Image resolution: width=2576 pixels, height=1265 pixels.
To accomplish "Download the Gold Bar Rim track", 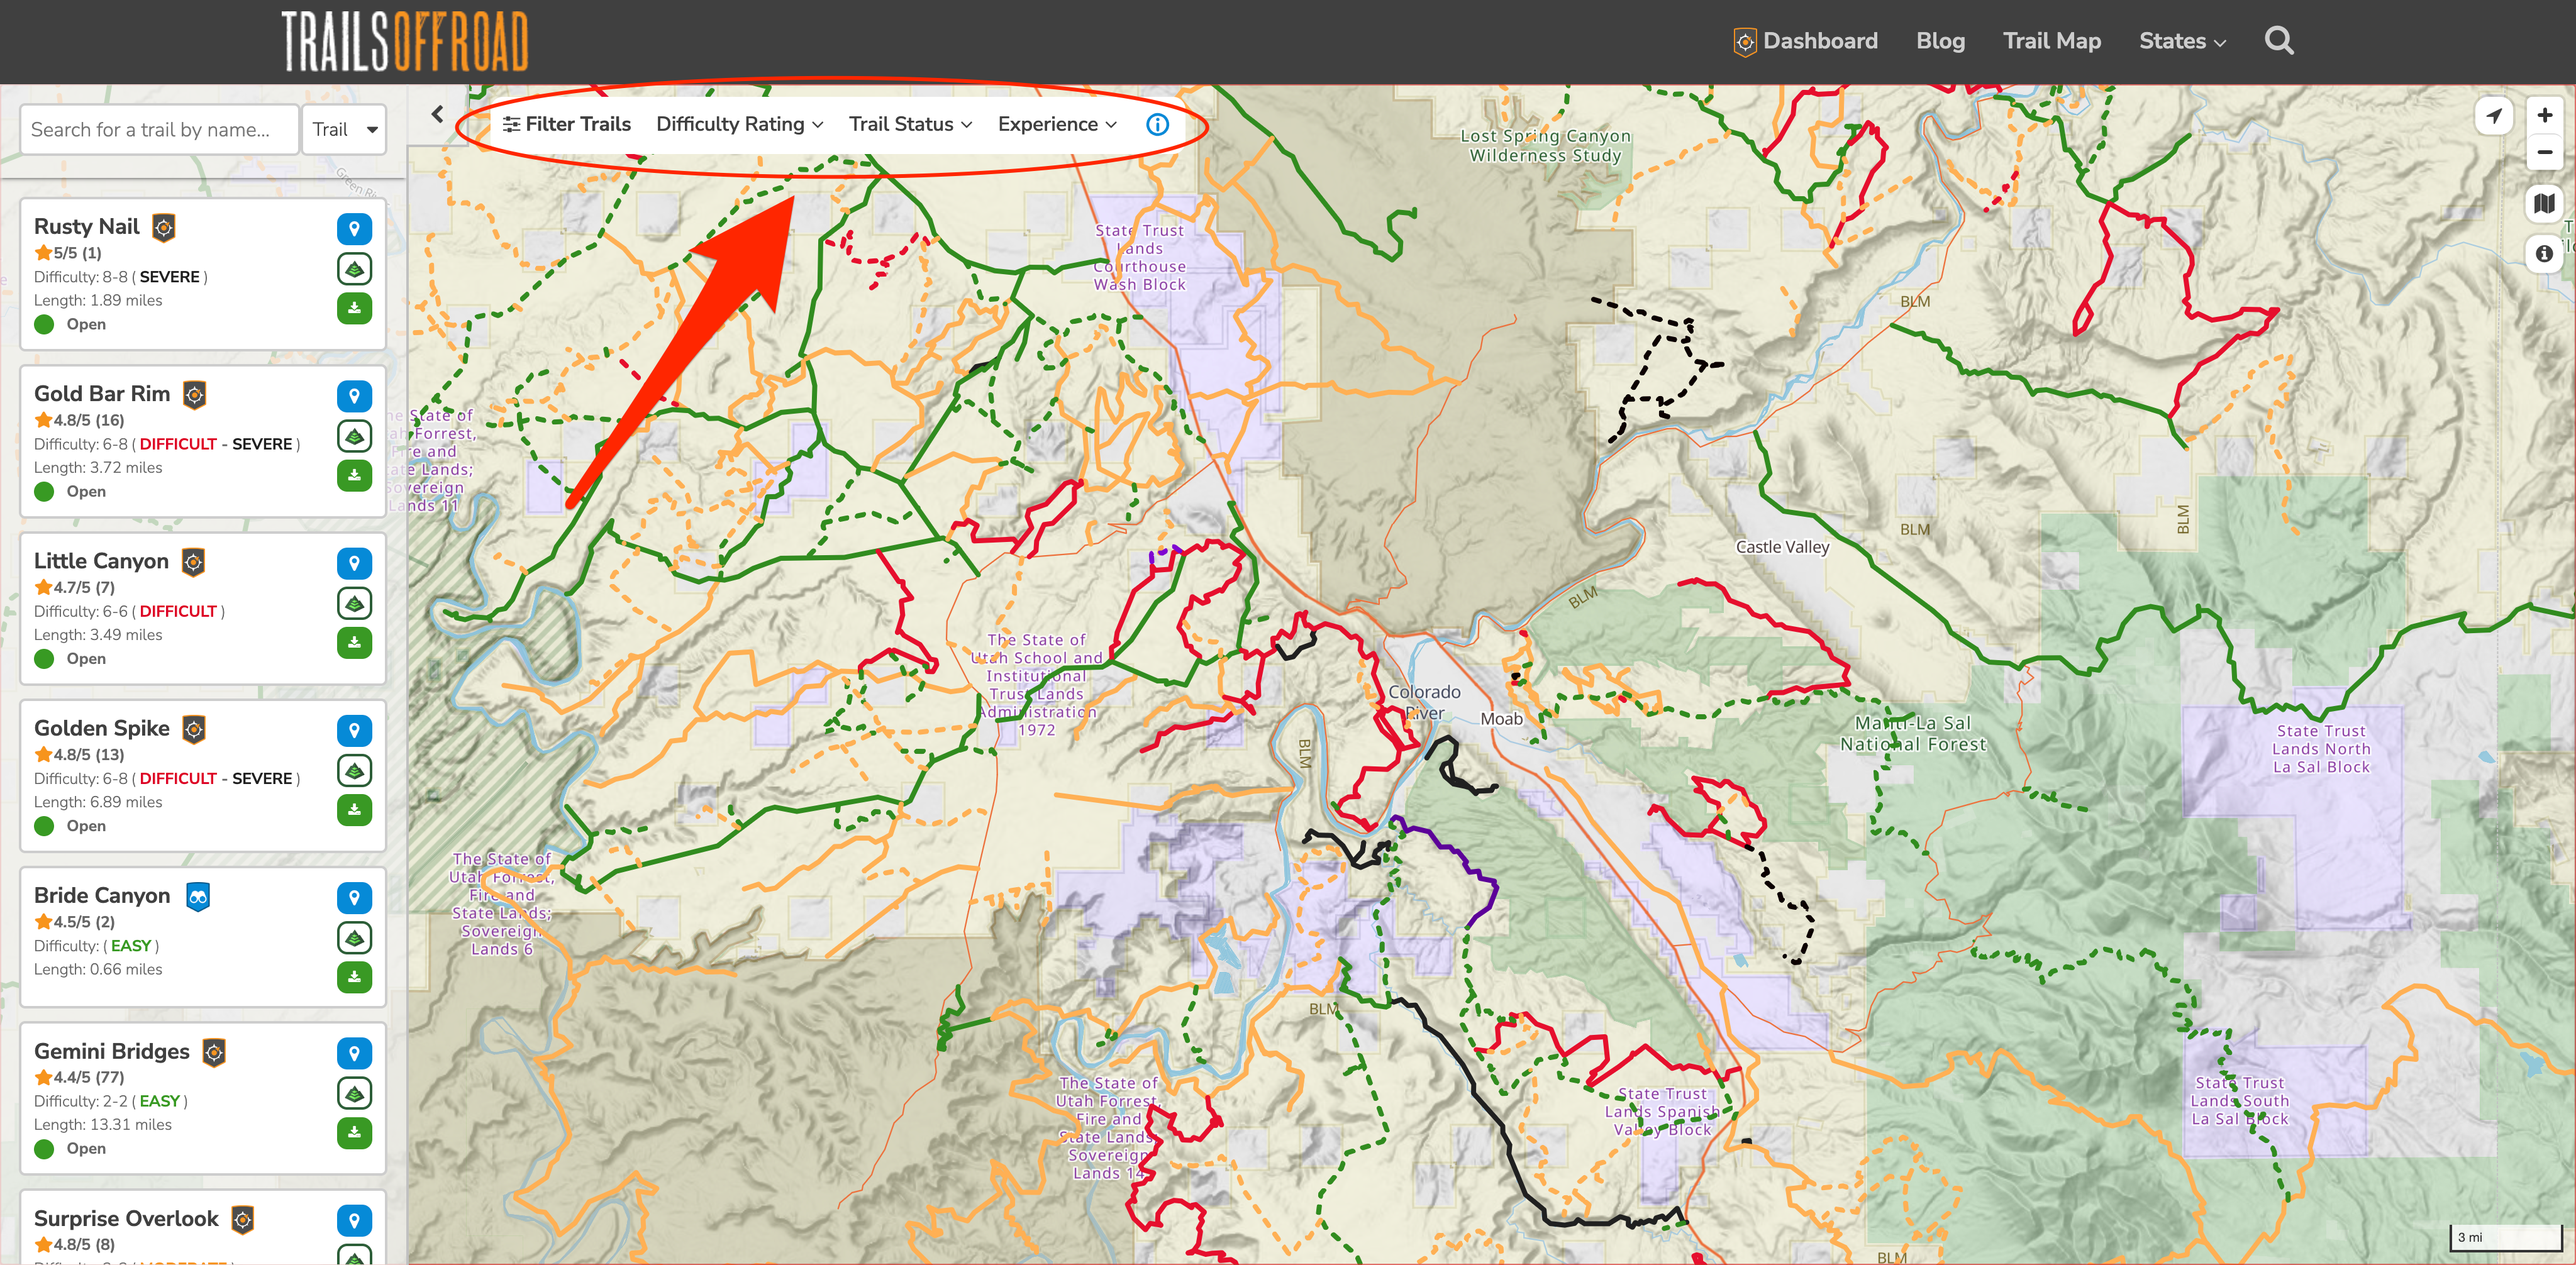I will (x=354, y=475).
